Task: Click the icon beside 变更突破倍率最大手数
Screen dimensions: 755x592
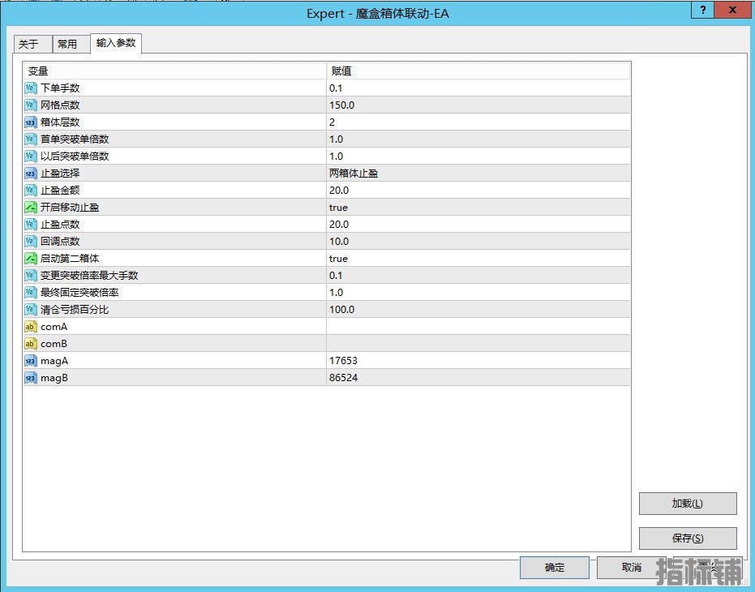Action: (x=30, y=276)
